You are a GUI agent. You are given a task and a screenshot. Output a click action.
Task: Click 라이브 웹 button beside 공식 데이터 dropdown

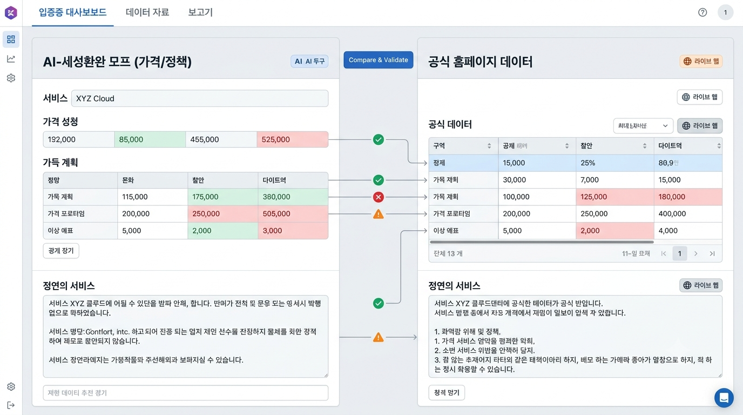(x=700, y=126)
